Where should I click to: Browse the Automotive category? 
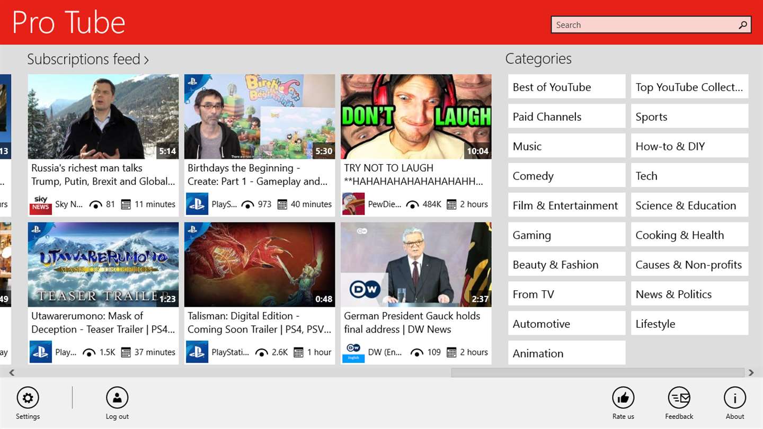coord(567,324)
